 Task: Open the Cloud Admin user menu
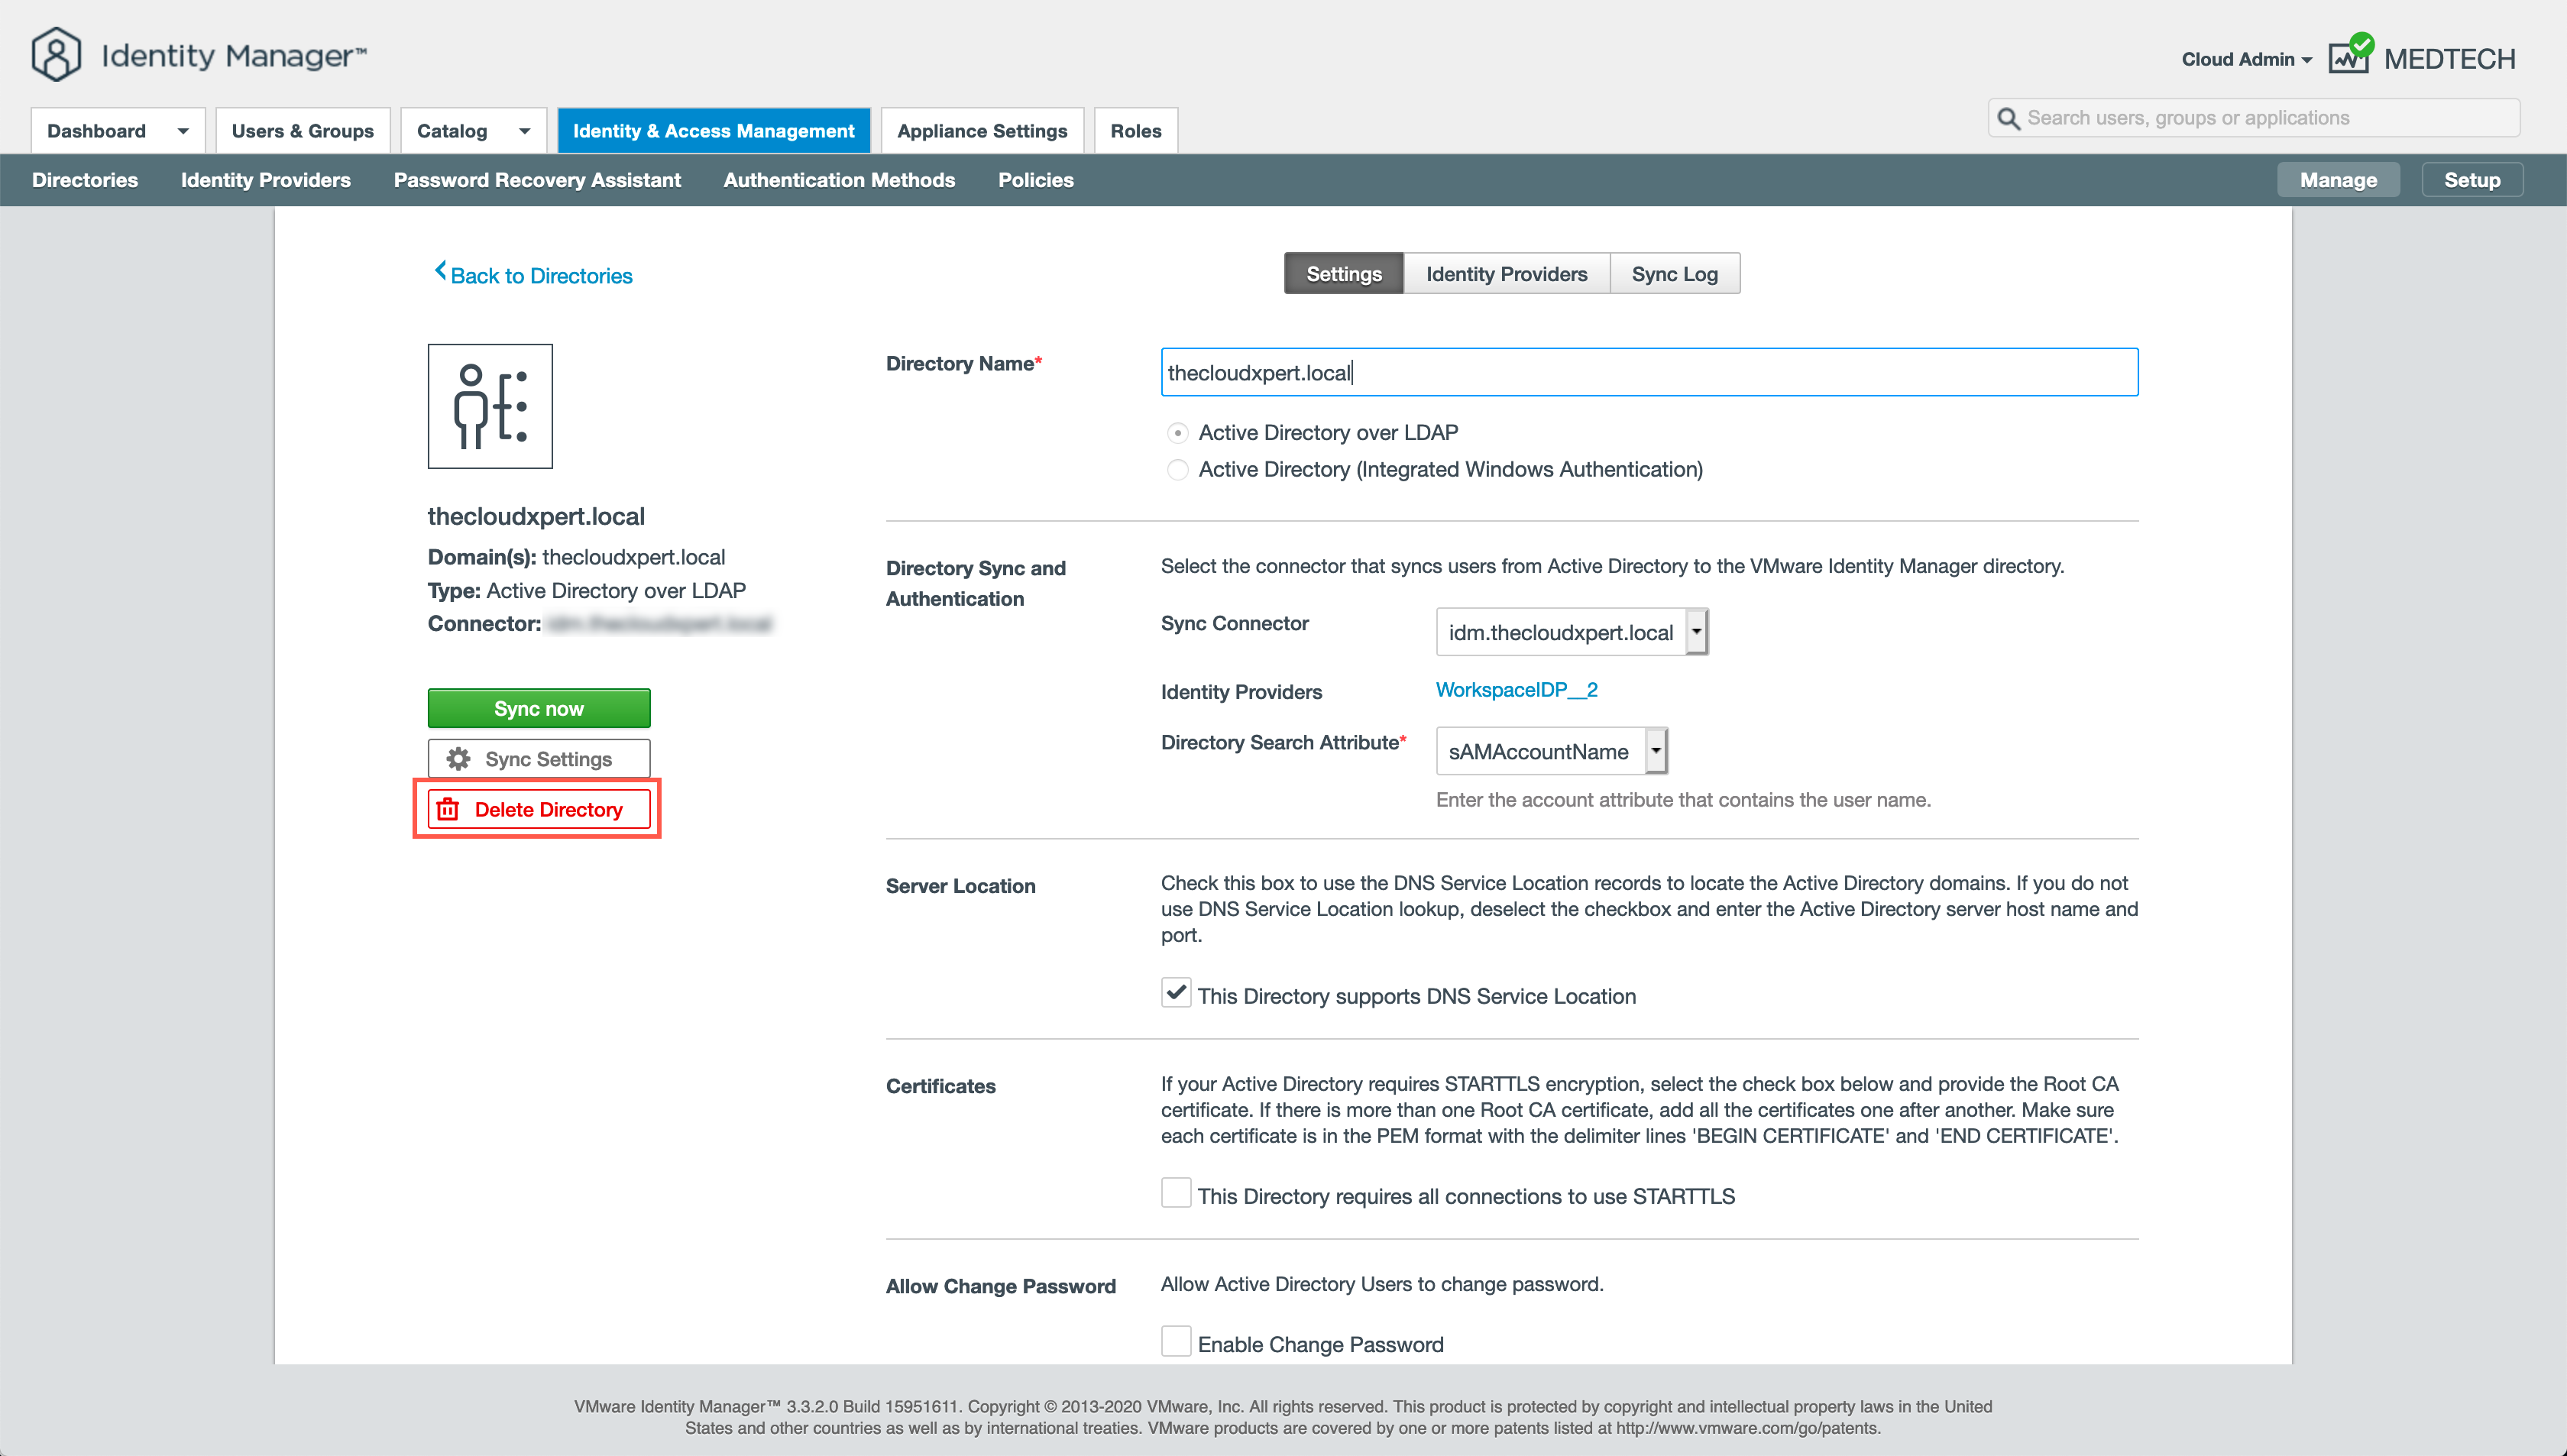[2246, 59]
